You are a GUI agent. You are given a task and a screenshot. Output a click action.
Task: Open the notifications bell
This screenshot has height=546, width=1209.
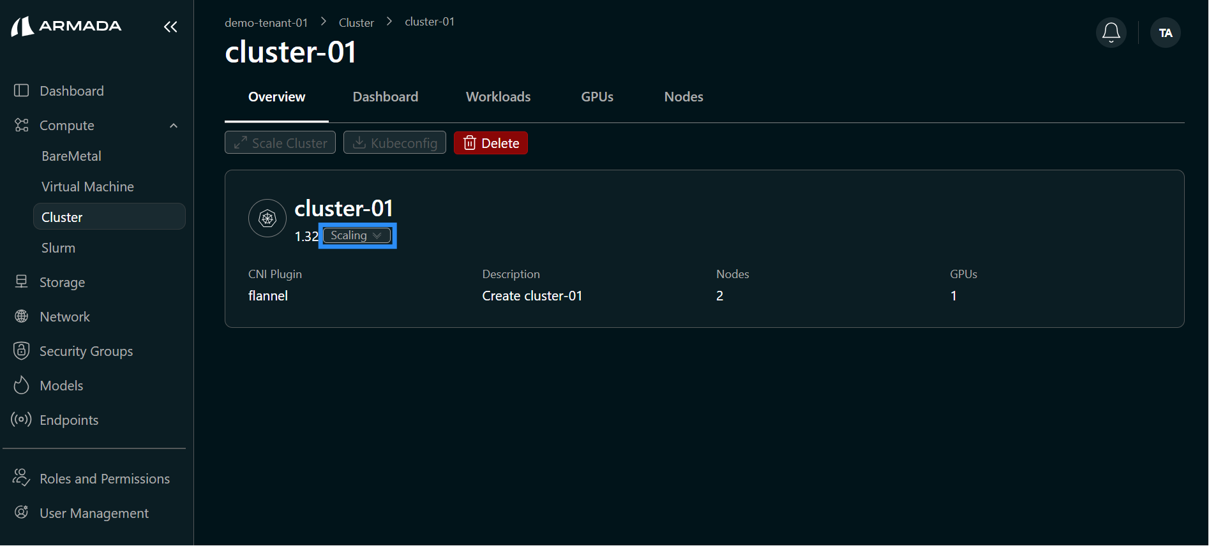(1111, 33)
